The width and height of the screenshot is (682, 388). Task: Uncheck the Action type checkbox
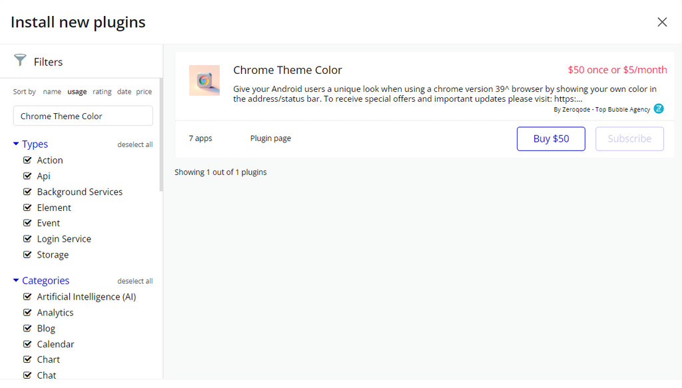pos(27,160)
